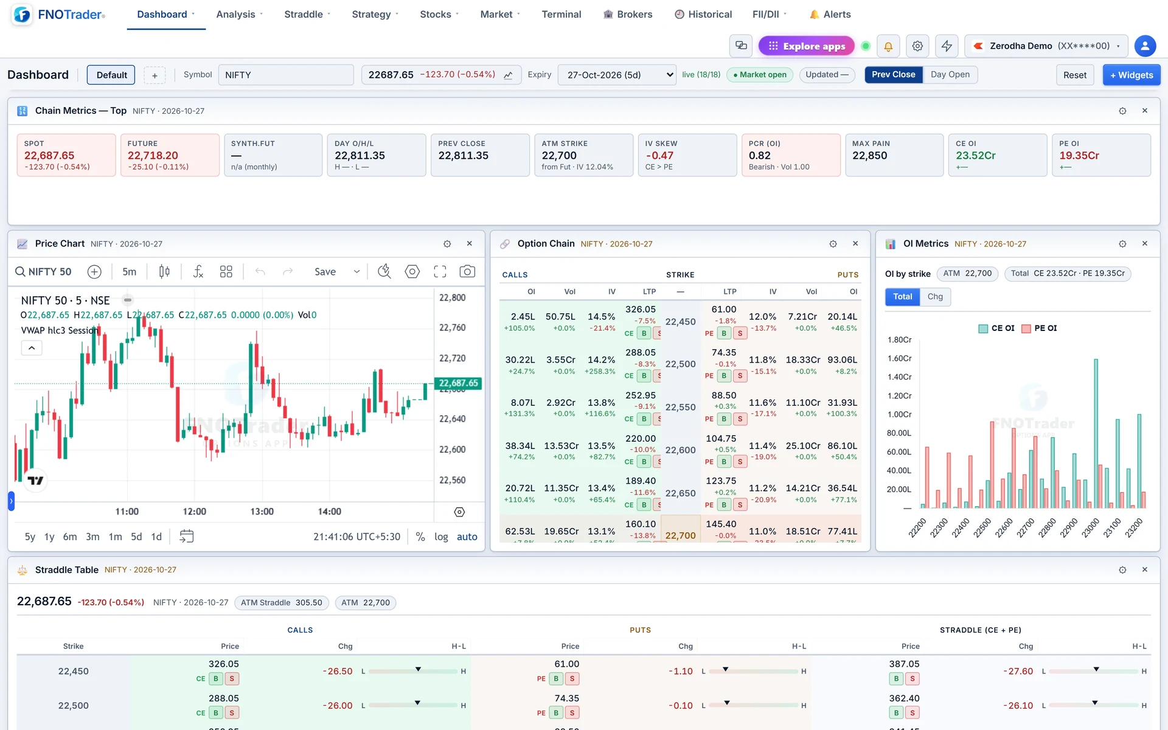1168x730 pixels.
Task: Expand the Strategy menu
Action: pos(375,15)
